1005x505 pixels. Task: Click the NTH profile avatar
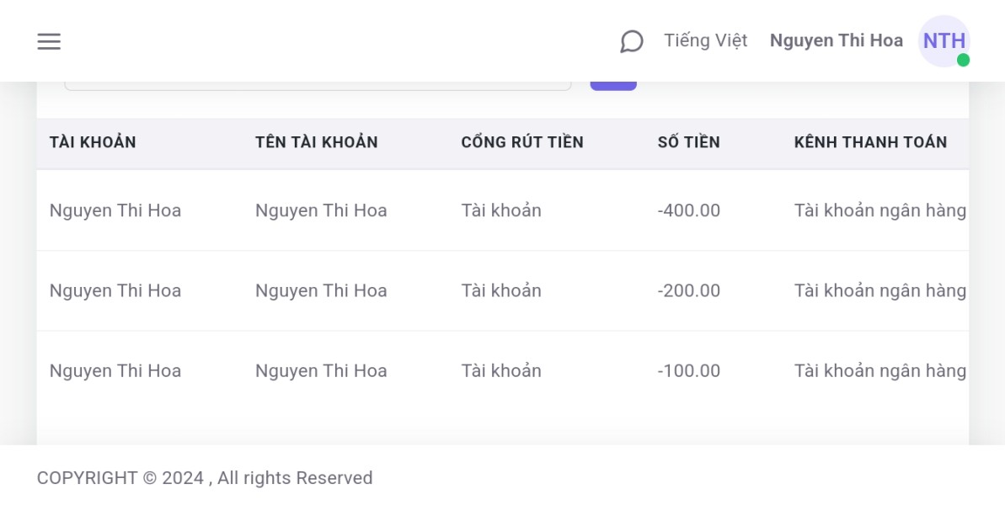(x=944, y=40)
